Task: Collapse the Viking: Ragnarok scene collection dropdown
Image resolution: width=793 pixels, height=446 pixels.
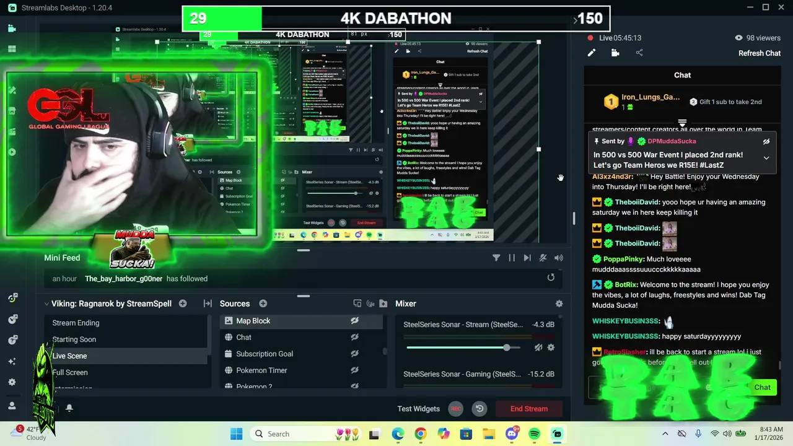Action: coord(46,304)
